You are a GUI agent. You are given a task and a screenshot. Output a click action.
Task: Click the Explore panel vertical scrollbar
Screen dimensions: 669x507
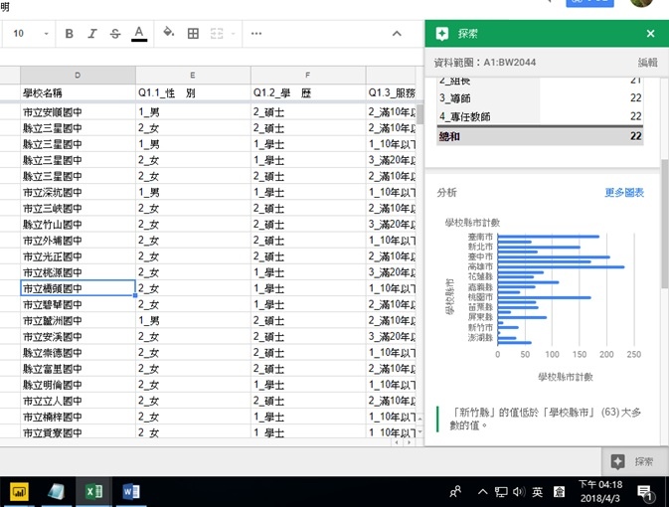tap(665, 224)
